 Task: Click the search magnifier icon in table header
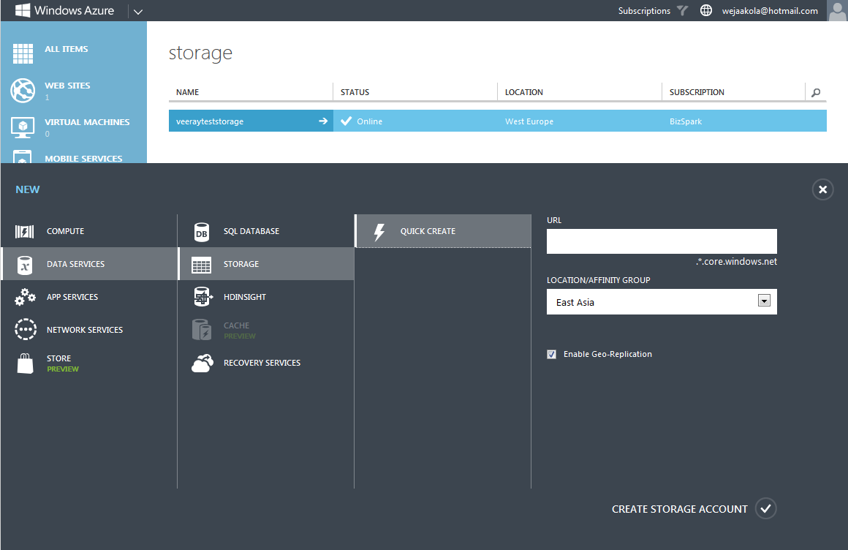(816, 93)
